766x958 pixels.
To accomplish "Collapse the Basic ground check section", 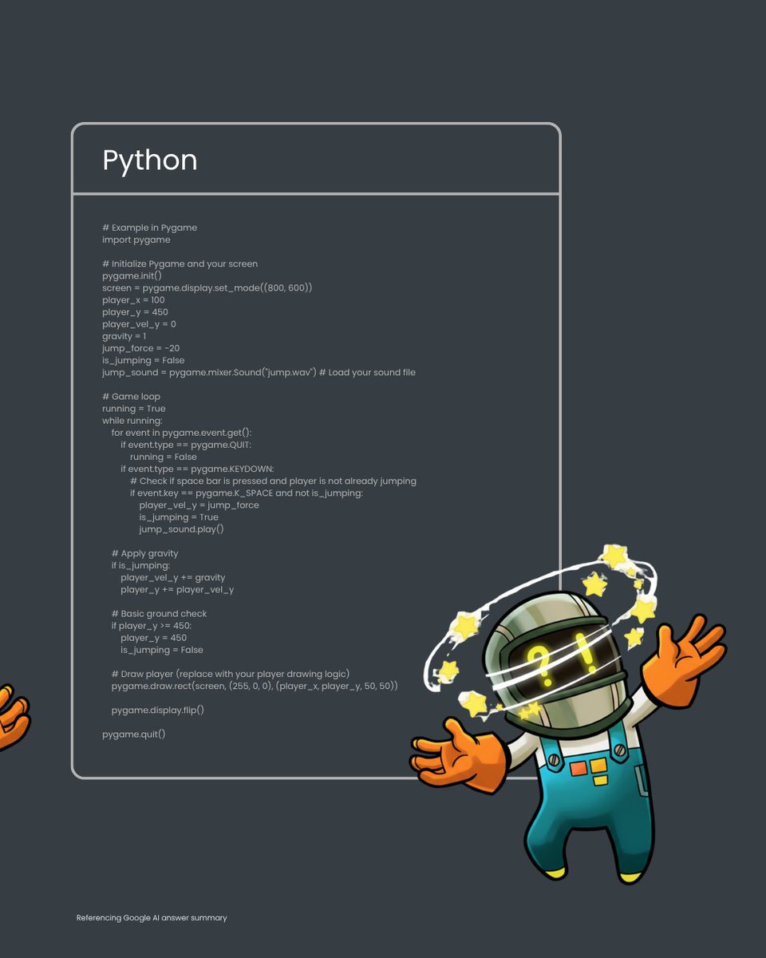I will [x=159, y=613].
